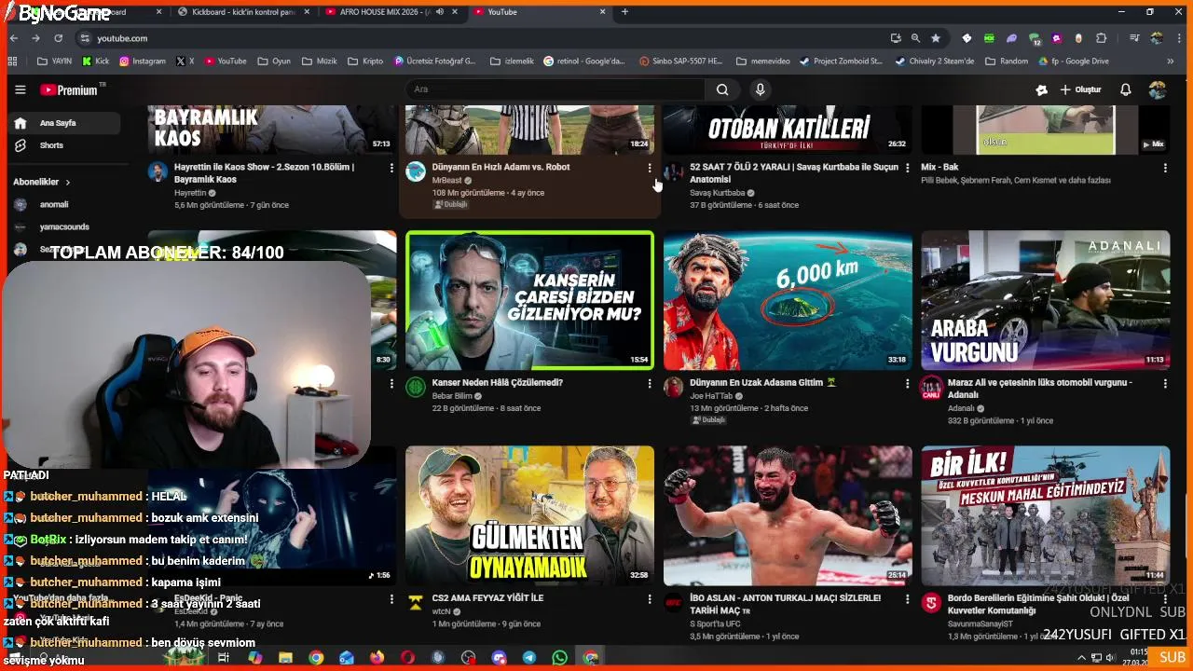Viewport: 1193px width, 671px height.
Task: Play the ARABA VURGUNU thumbnail
Action: (1046, 300)
